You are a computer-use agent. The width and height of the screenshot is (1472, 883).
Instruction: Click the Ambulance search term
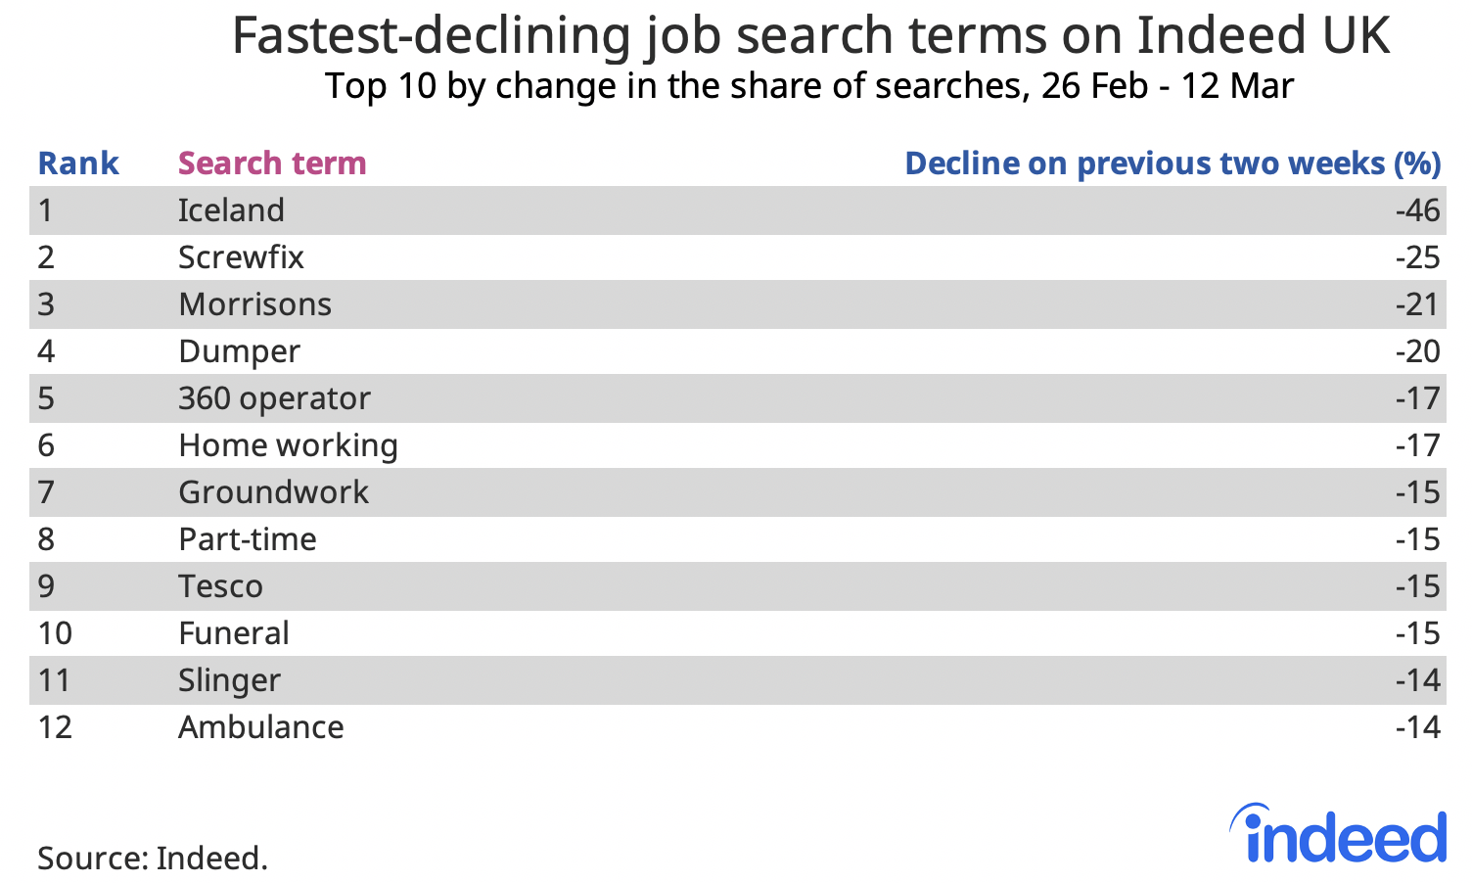point(260,727)
